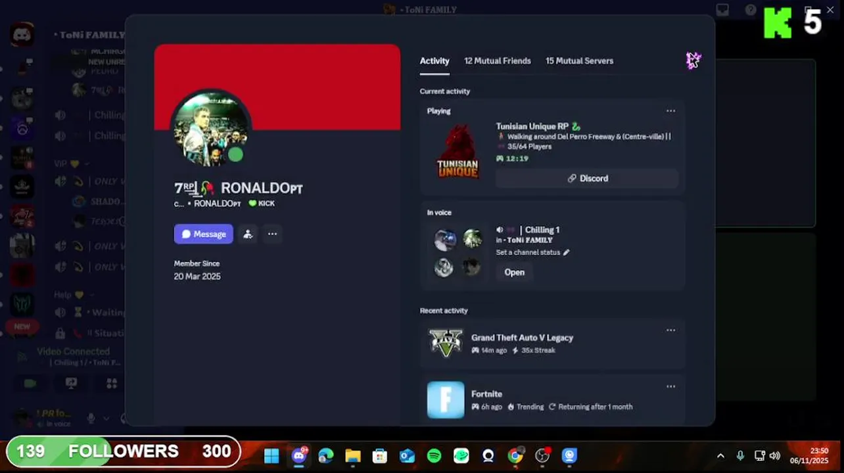Click the Discord home icon in the server sidebar
Image resolution: width=844 pixels, height=473 pixels.
22,34
